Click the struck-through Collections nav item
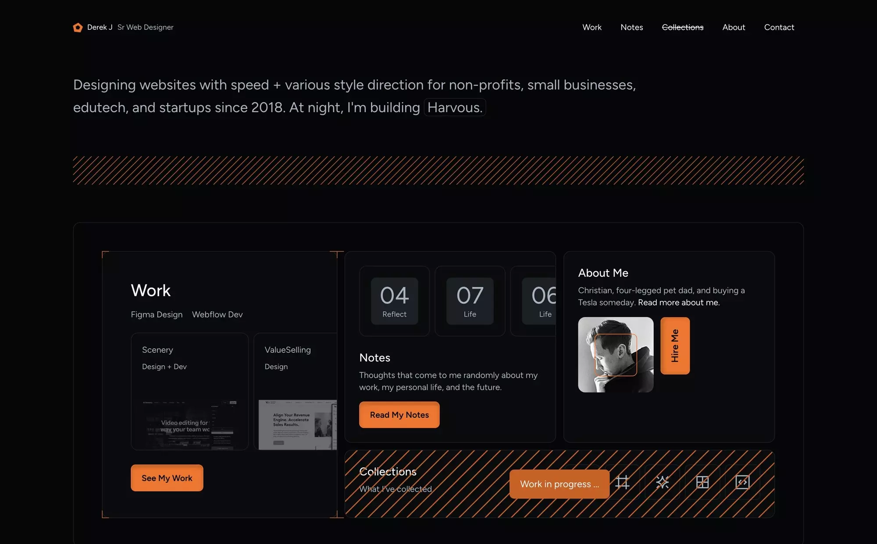Screen dimensions: 877x544 click(x=682, y=27)
